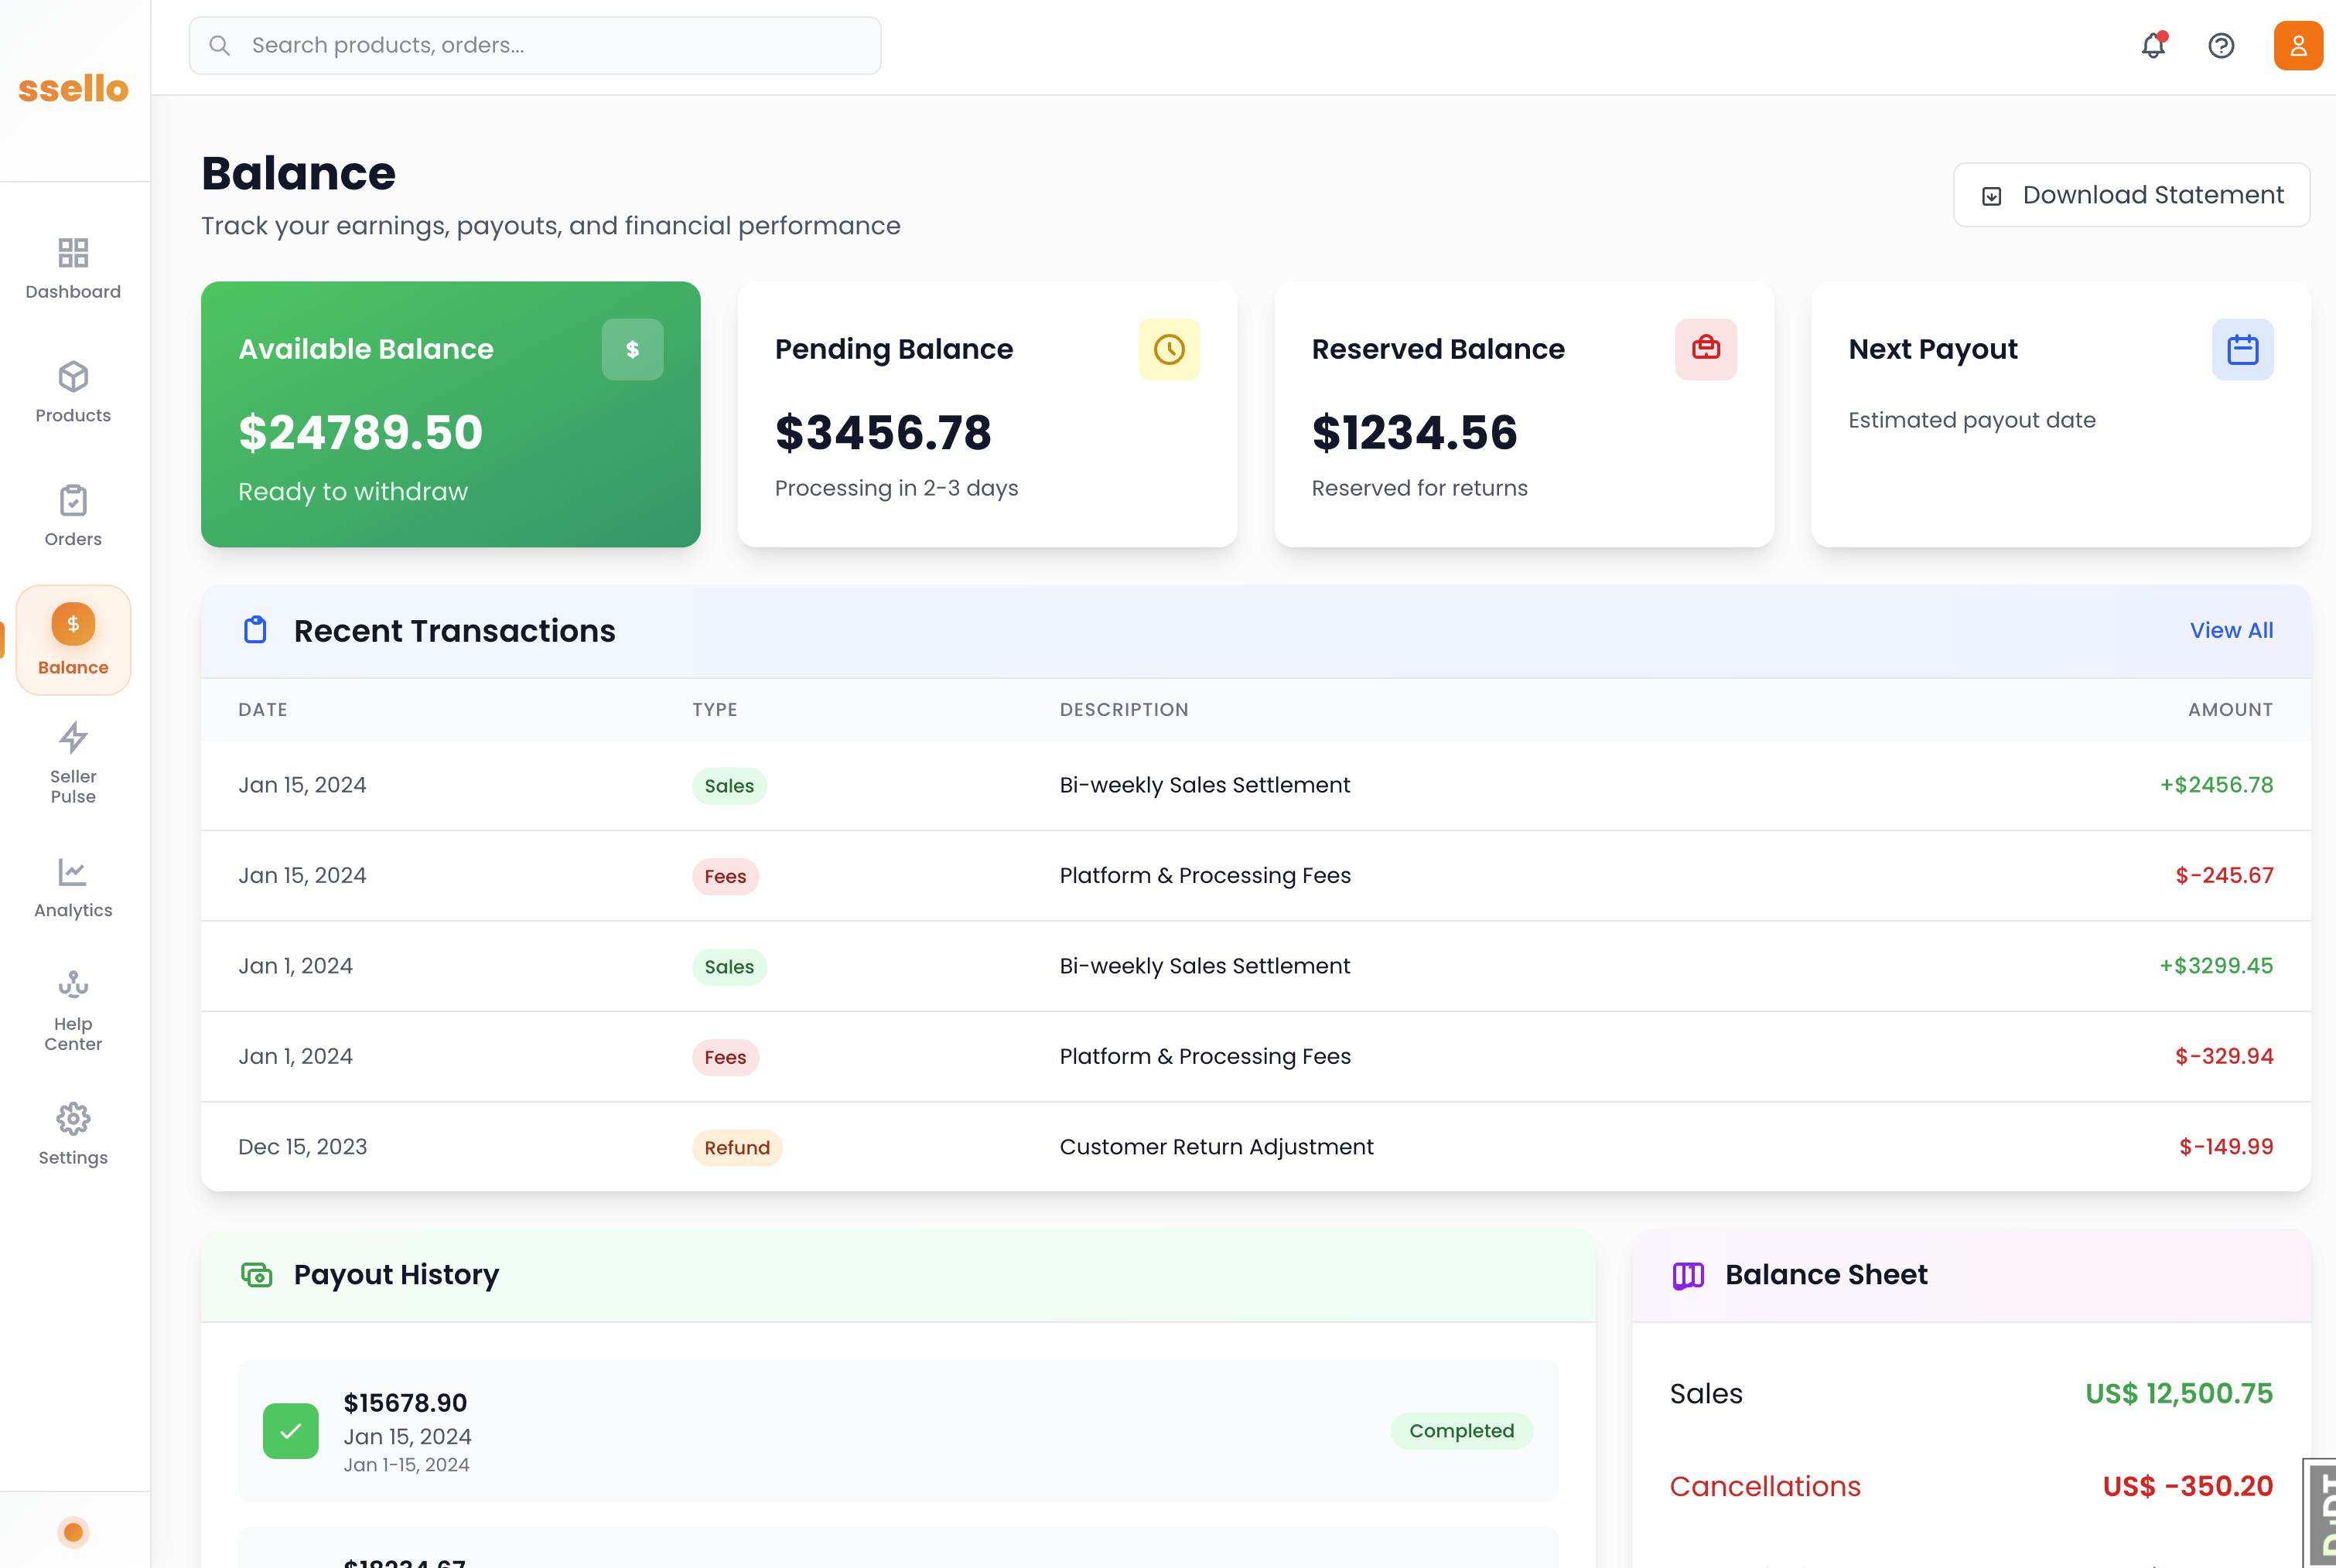2336x1568 pixels.
Task: Open Seller Pulse page
Action: click(73, 763)
